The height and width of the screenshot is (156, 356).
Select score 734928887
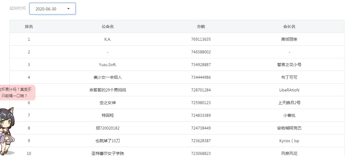(x=201, y=65)
